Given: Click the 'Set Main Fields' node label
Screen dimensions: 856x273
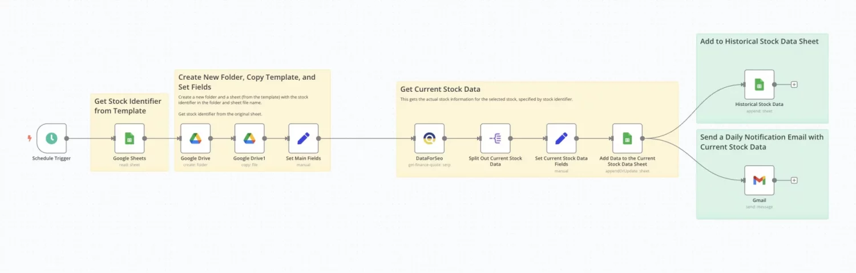Looking at the screenshot, I should pos(303,158).
